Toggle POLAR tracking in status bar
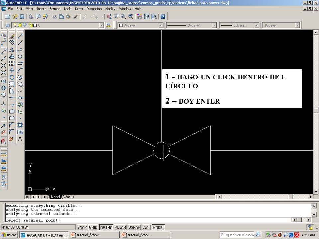 (120, 227)
